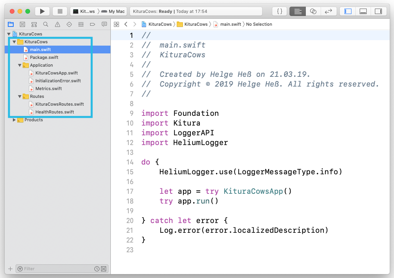Go back in editor history
The width and height of the screenshot is (394, 278).
click(x=126, y=24)
